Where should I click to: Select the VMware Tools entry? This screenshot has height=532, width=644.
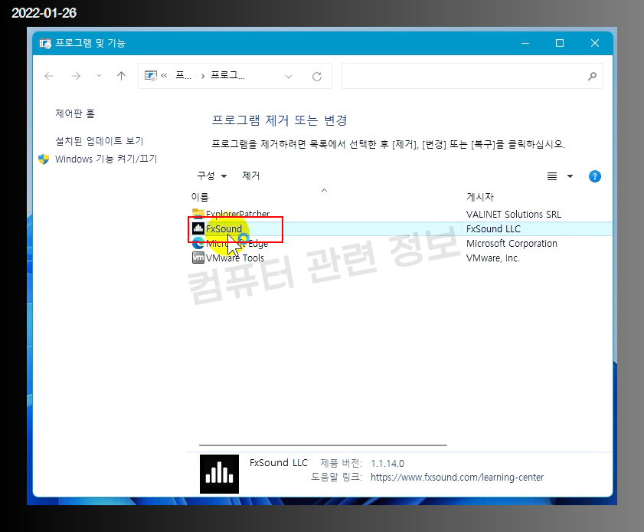pyautogui.click(x=235, y=258)
